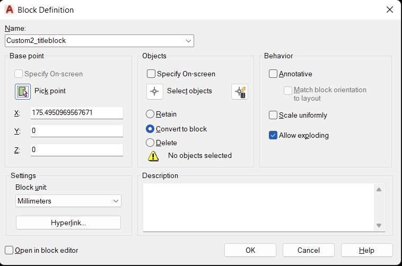Click into the X coordinate field
Screen dimensions: 402x266
point(77,113)
